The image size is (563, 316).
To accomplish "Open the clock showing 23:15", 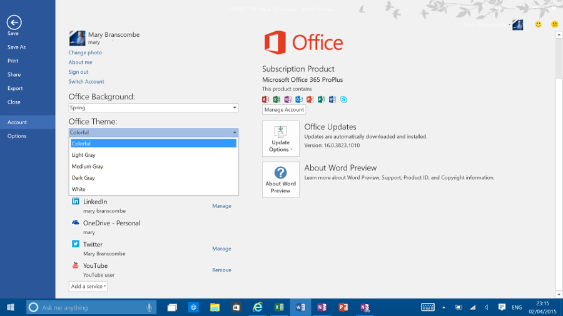I will coord(542,307).
